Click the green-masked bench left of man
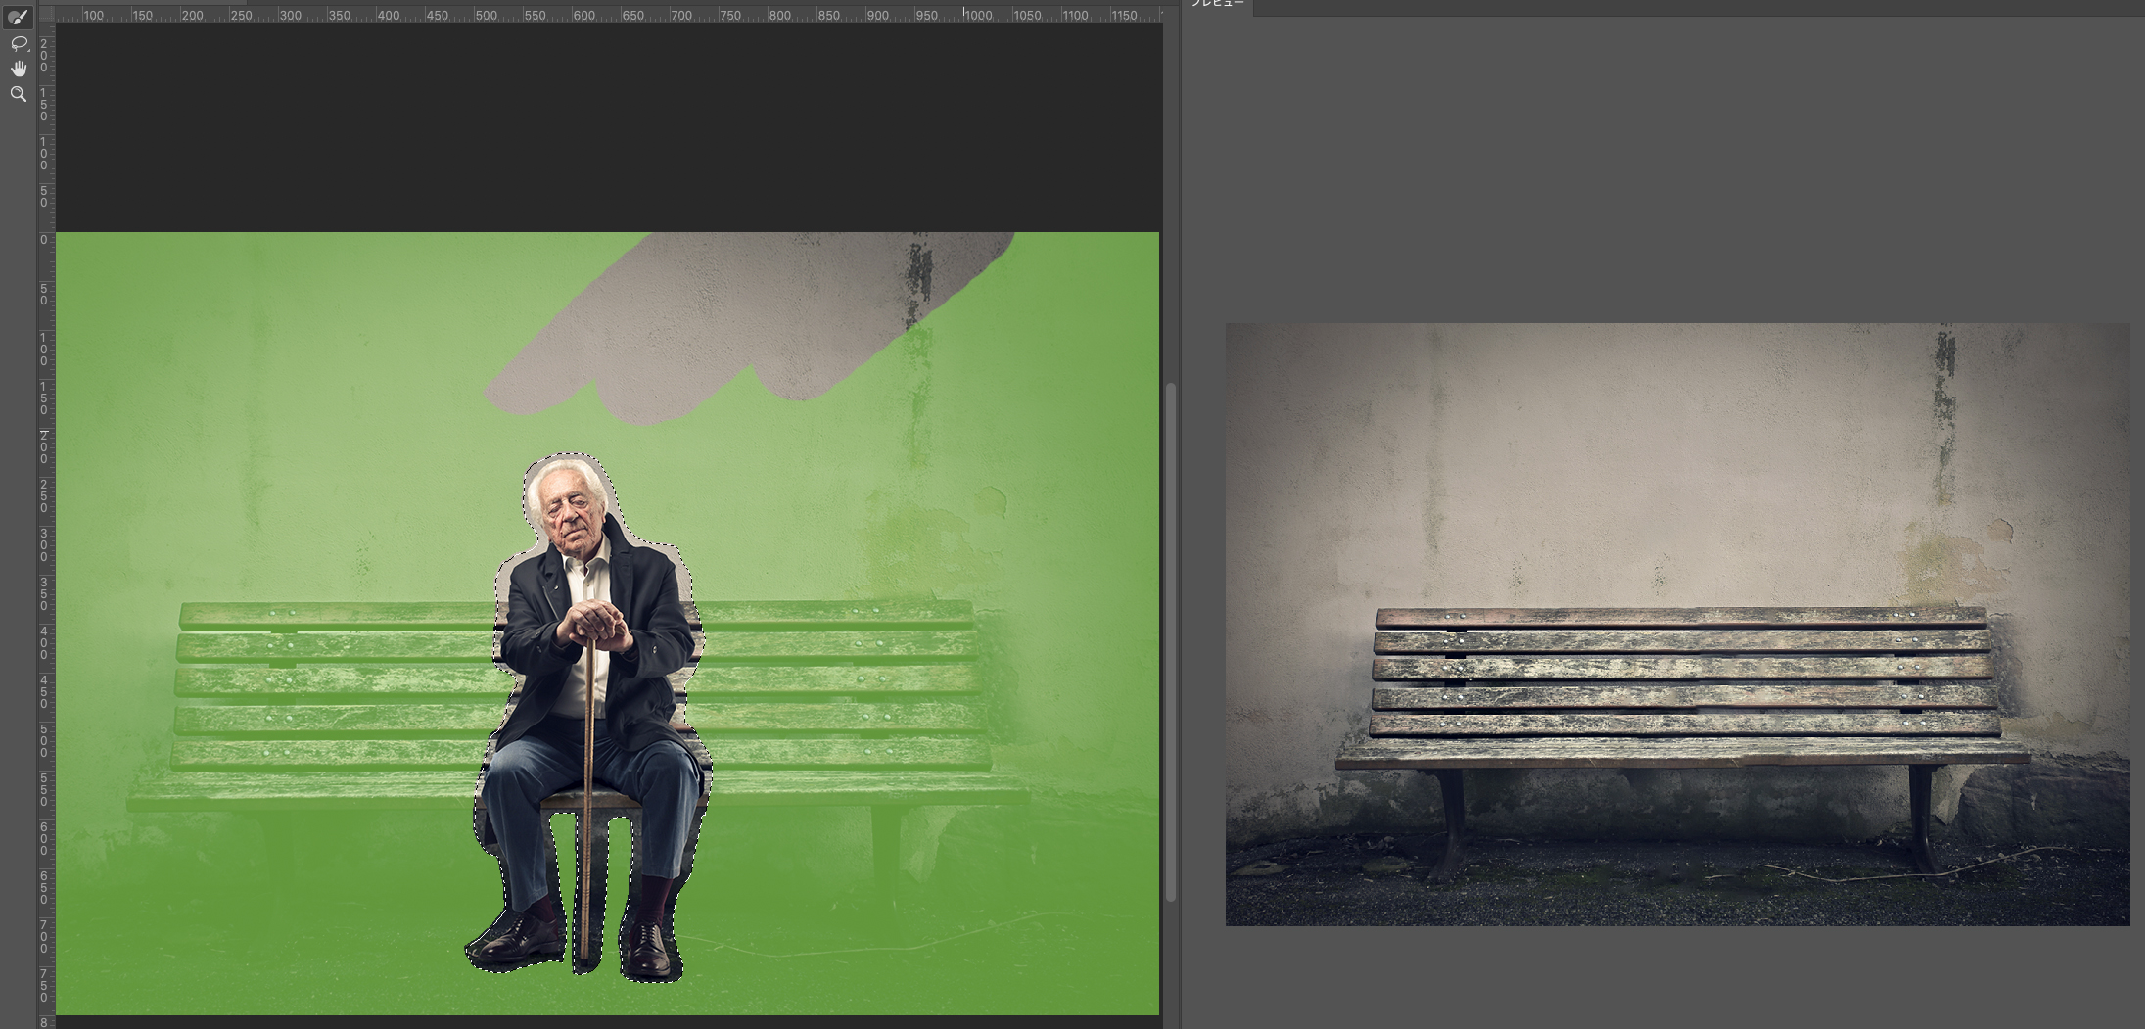 pos(333,685)
